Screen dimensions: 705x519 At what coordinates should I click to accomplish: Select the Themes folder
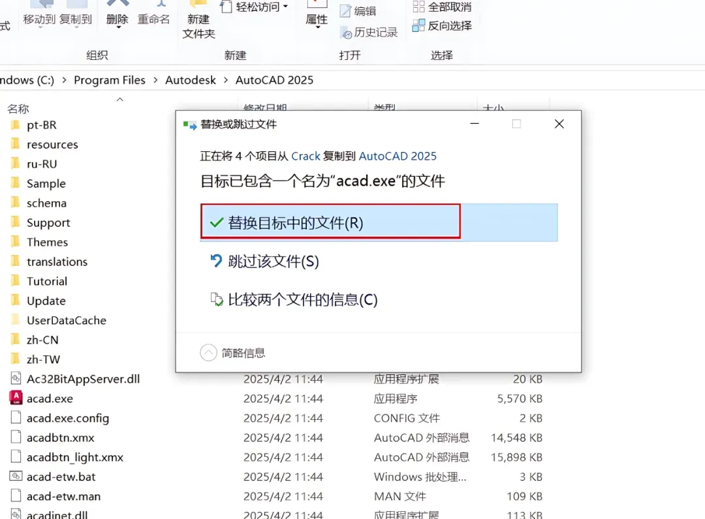pyautogui.click(x=47, y=242)
